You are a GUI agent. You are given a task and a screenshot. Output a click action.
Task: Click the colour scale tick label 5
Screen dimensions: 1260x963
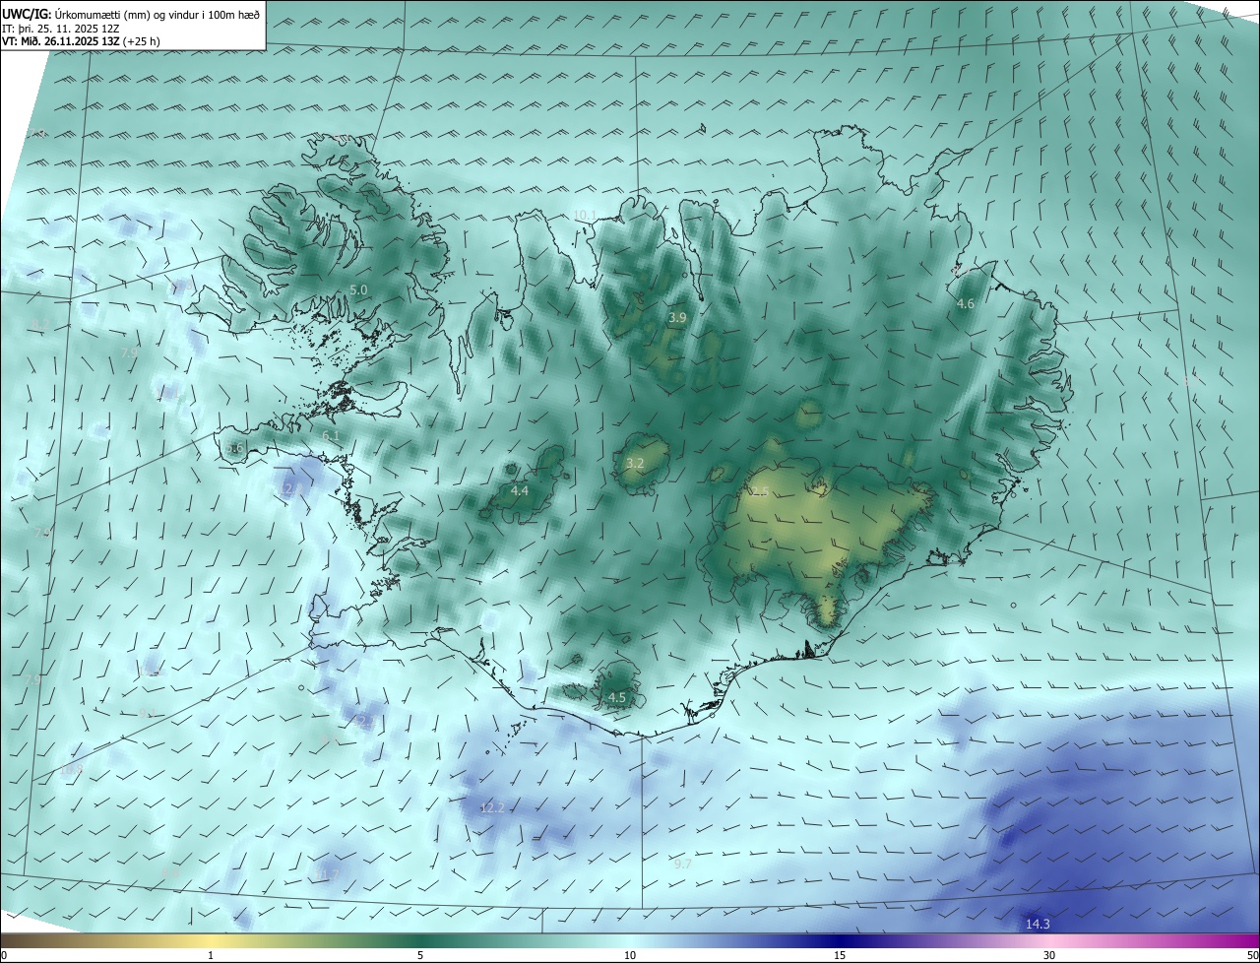(x=420, y=955)
